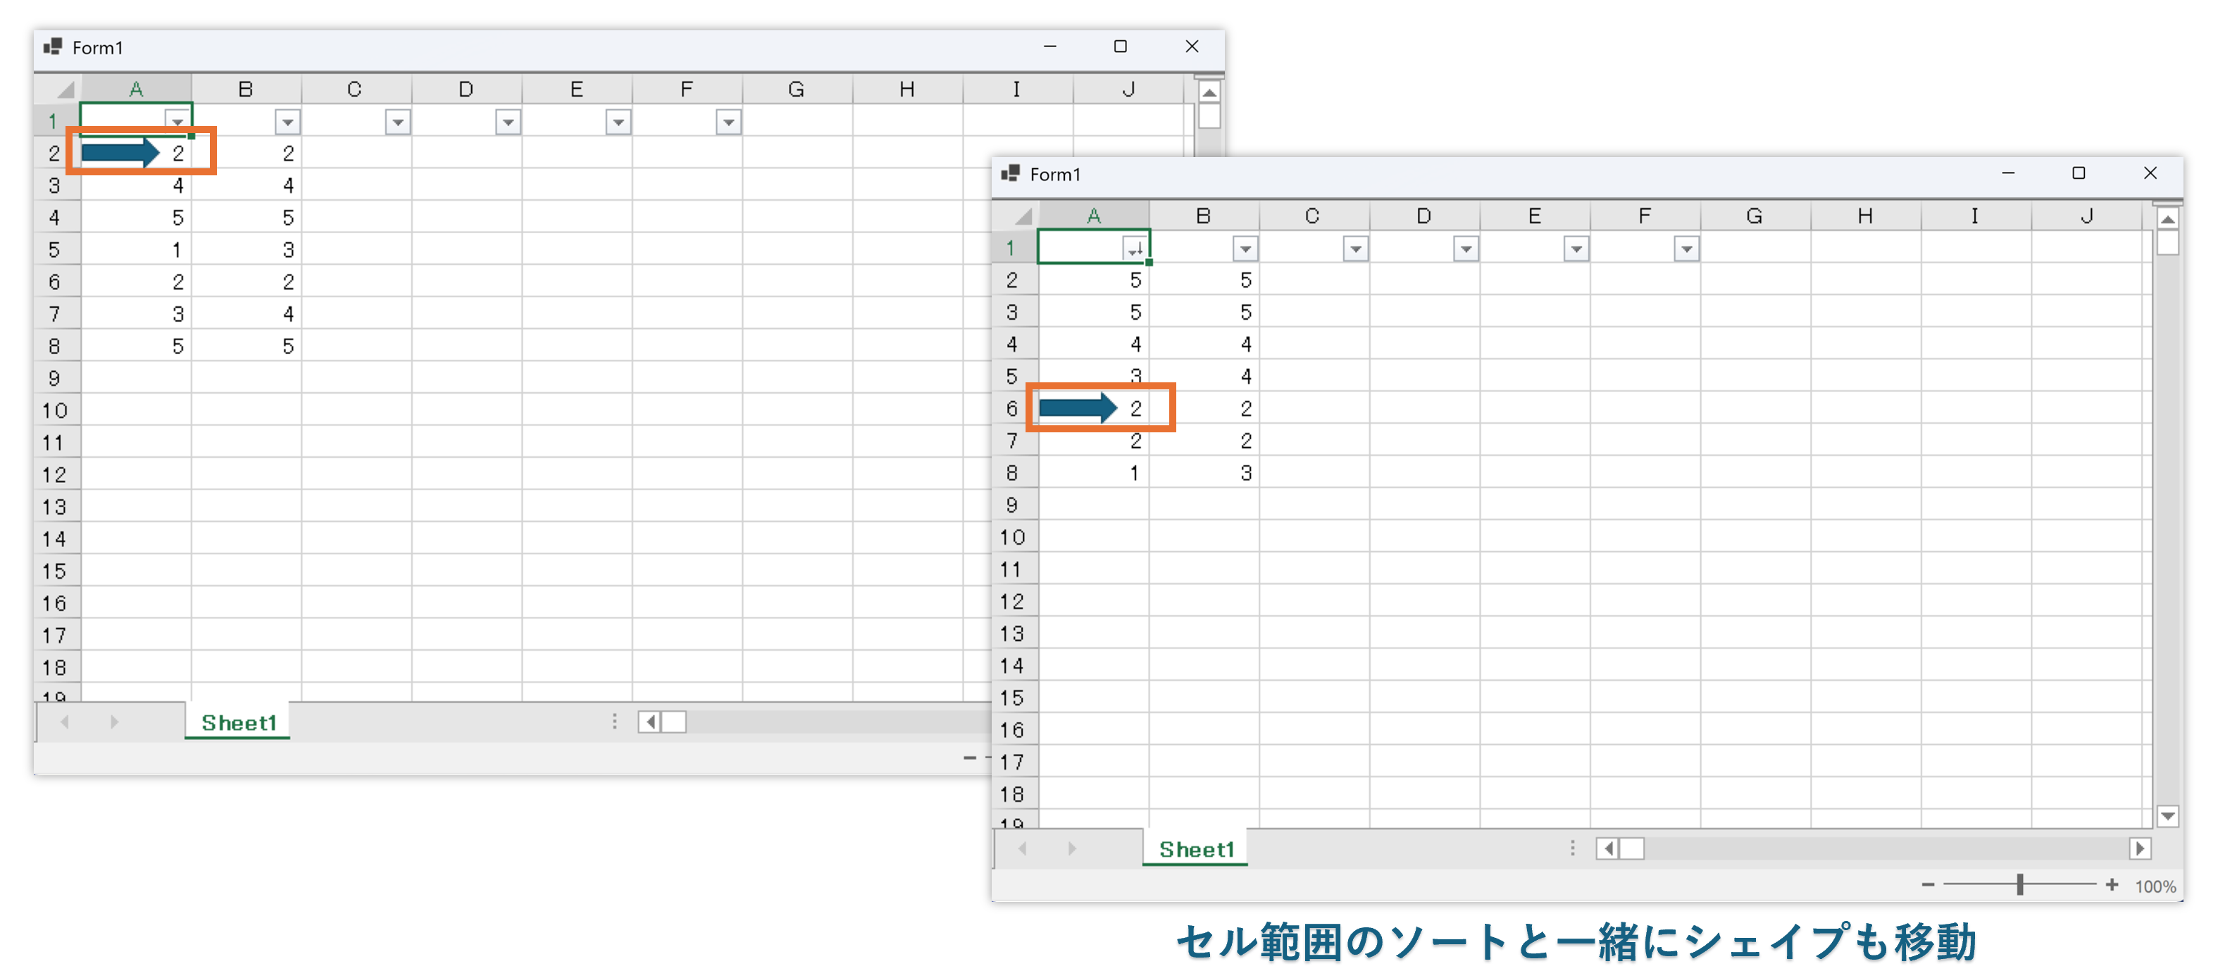Open filter dropdown in cell A1, back window
This screenshot has height=978, width=2218.
(177, 121)
